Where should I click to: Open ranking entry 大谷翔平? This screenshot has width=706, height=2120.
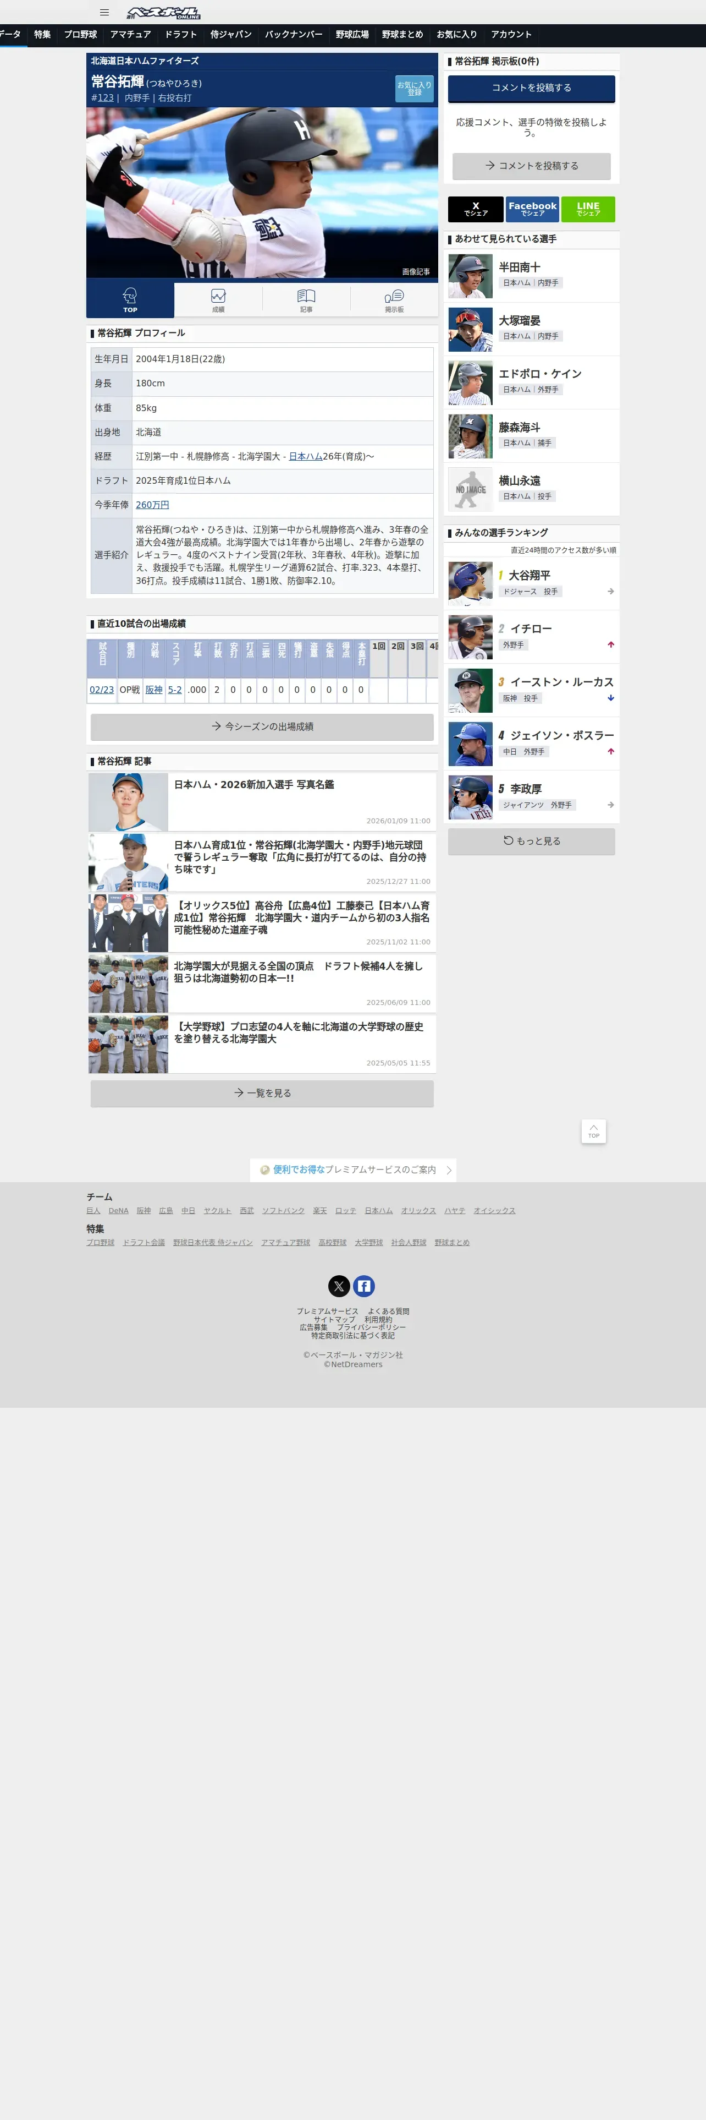(x=531, y=583)
